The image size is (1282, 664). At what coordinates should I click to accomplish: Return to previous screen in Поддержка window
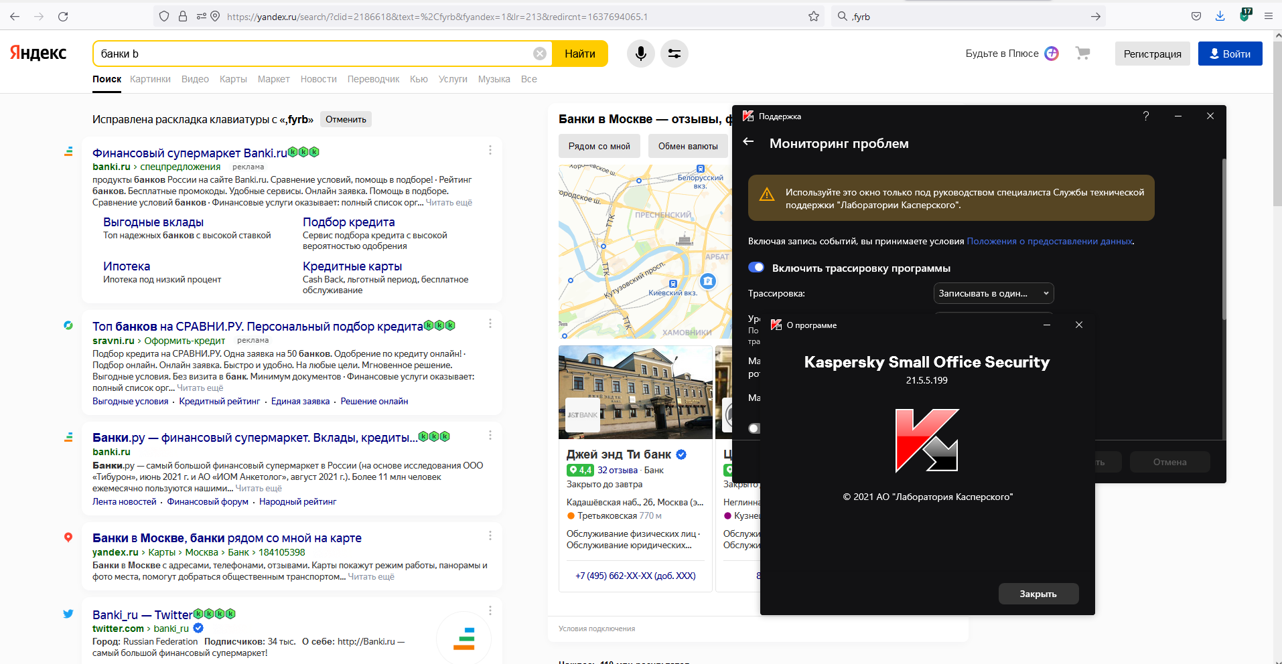tap(749, 142)
